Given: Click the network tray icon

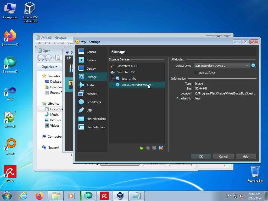Looking at the screenshot, I should tap(235, 196).
